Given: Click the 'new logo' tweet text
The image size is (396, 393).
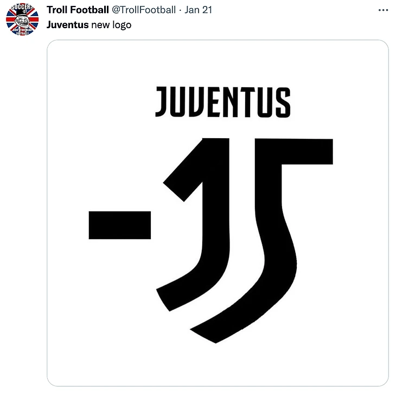Looking at the screenshot, I should (111, 24).
